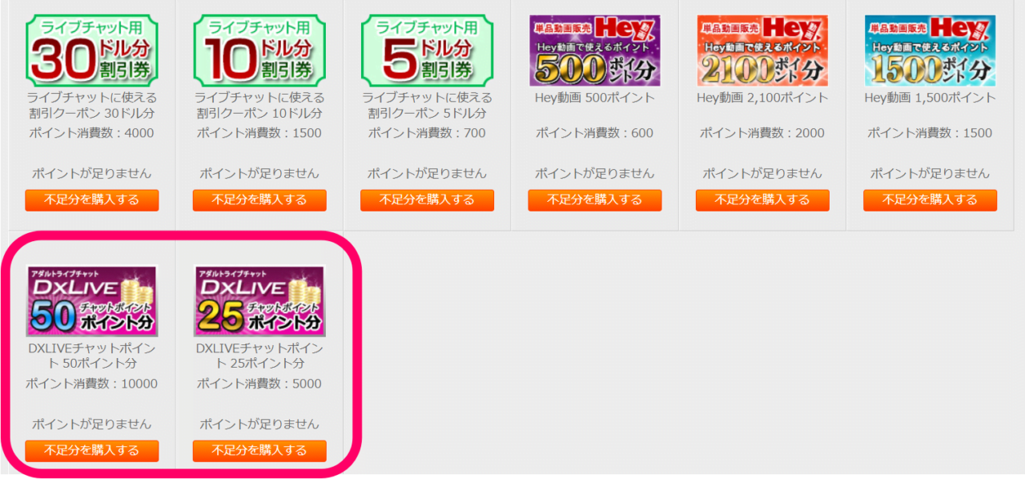Image resolution: width=1025 pixels, height=479 pixels.
Task: Open the DXLIVEチャットポイント 50ポイント分 title
Action: coord(92,356)
